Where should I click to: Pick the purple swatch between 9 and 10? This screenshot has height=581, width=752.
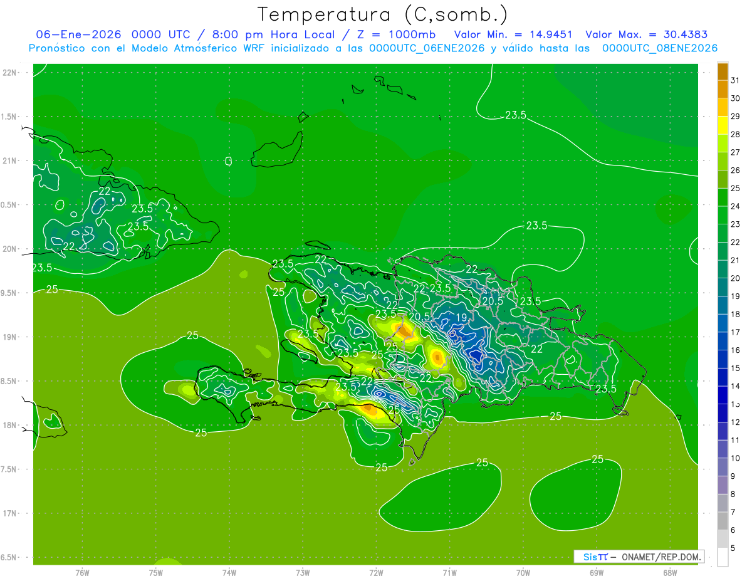click(x=723, y=467)
